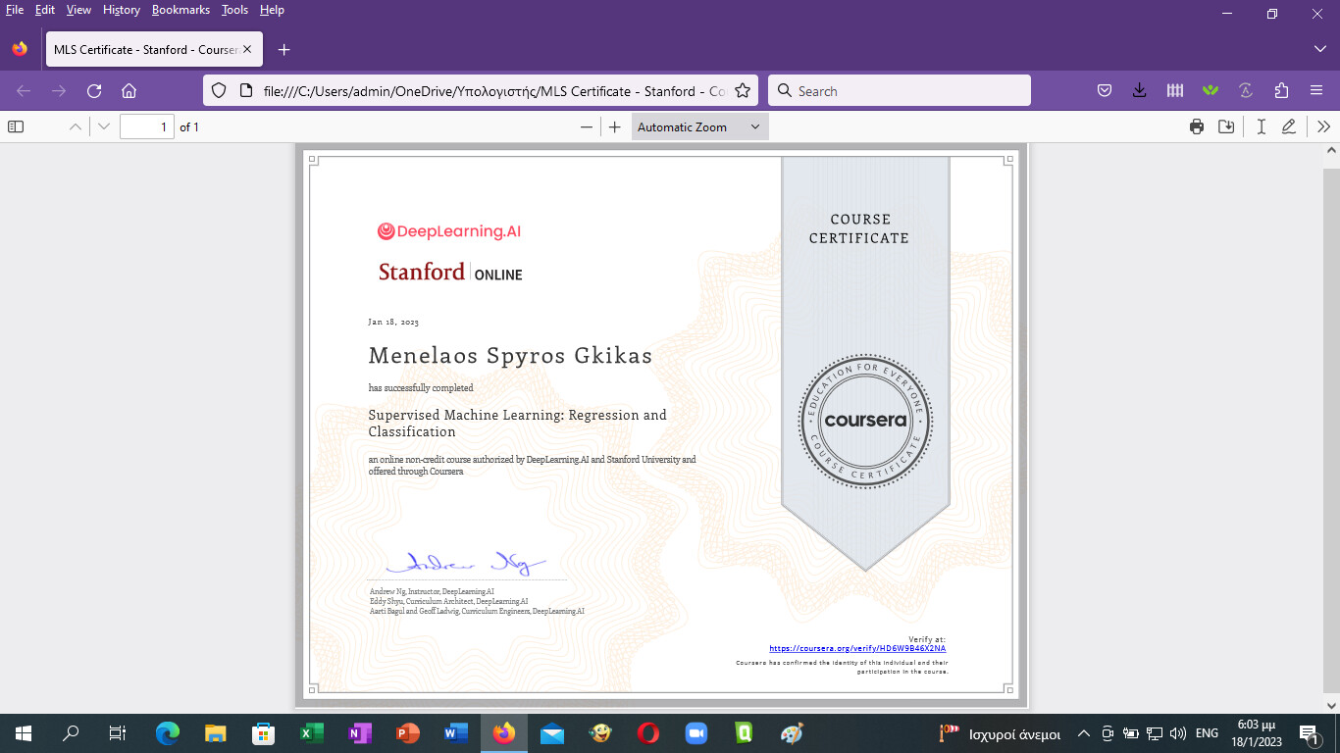This screenshot has height=753, width=1340.
Task: Open a new browser tab
Action: click(283, 49)
